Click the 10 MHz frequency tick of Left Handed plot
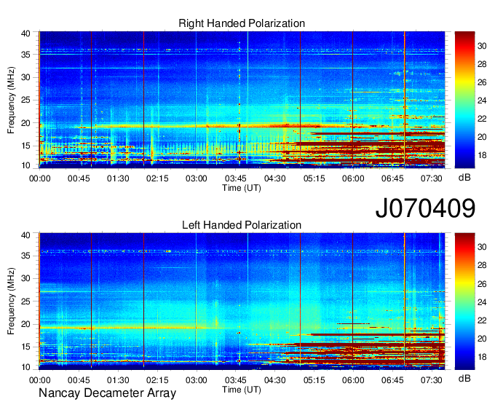 click(x=25, y=367)
